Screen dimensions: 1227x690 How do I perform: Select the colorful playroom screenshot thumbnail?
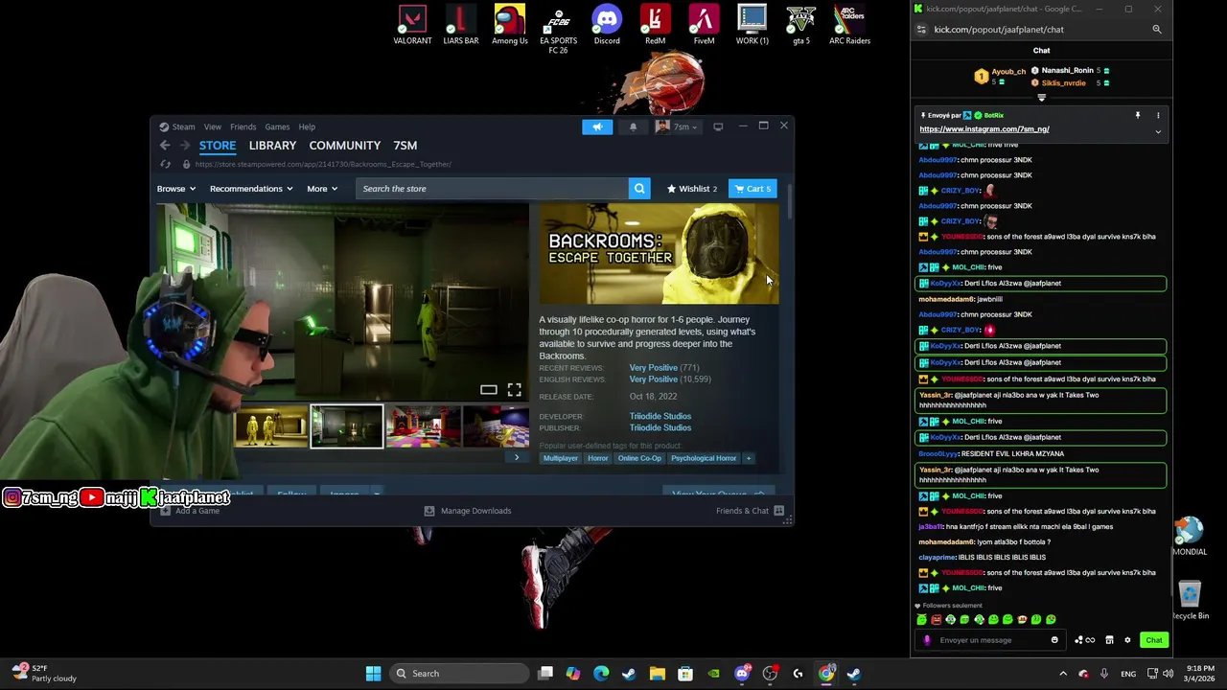pyautogui.click(x=423, y=427)
